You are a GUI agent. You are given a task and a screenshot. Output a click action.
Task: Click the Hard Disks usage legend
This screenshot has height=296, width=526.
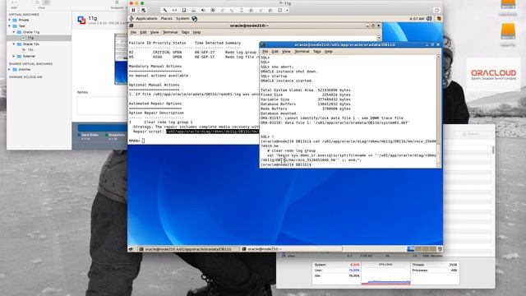(x=88, y=136)
